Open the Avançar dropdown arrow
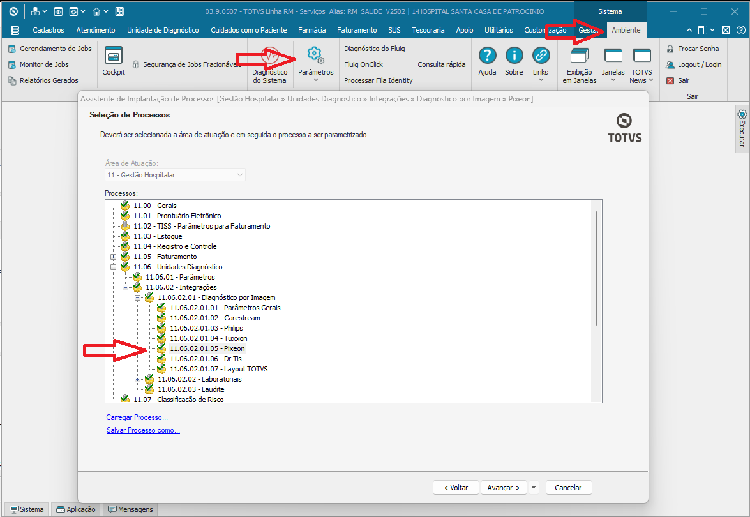The height and width of the screenshot is (517, 750). tap(534, 488)
